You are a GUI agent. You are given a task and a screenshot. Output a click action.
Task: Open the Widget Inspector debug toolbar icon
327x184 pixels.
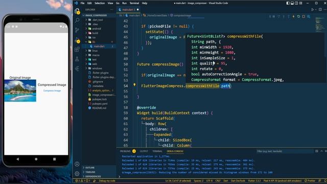point(309,16)
